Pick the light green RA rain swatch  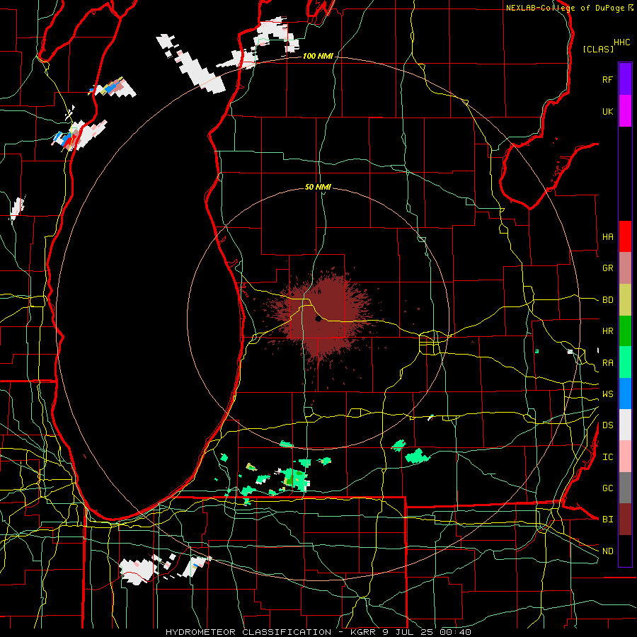[625, 362]
